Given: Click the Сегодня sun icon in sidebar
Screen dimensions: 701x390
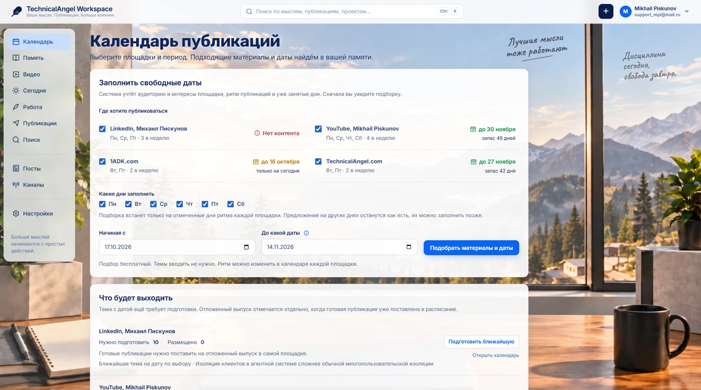Looking at the screenshot, I should tap(16, 91).
